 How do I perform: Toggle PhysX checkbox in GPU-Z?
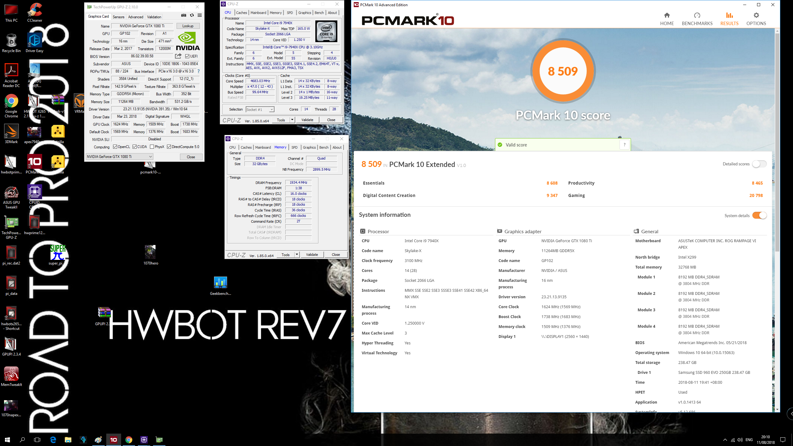pos(152,147)
